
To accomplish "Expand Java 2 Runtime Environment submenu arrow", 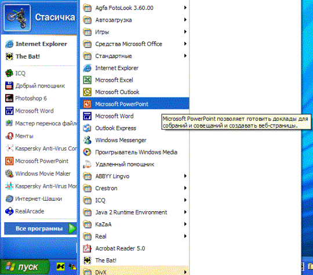I will tap(185, 212).
